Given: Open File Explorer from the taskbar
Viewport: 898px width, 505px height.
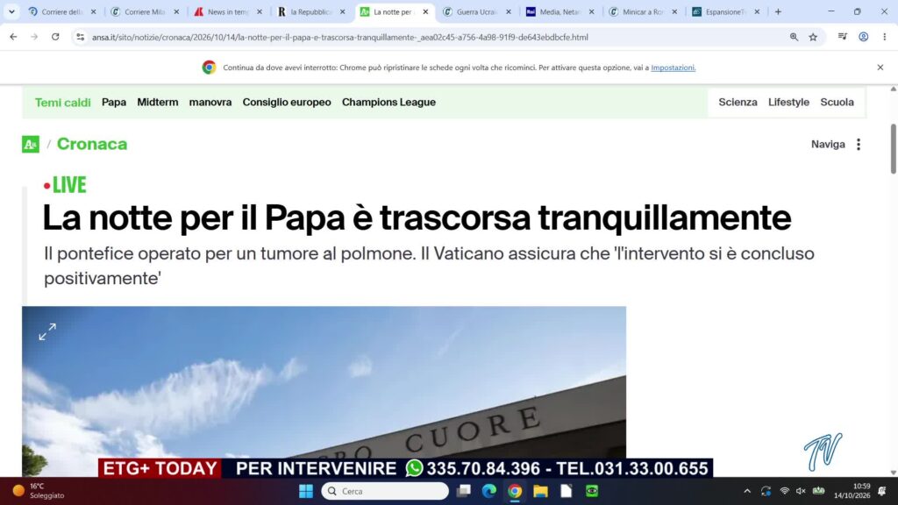Looking at the screenshot, I should 540,491.
